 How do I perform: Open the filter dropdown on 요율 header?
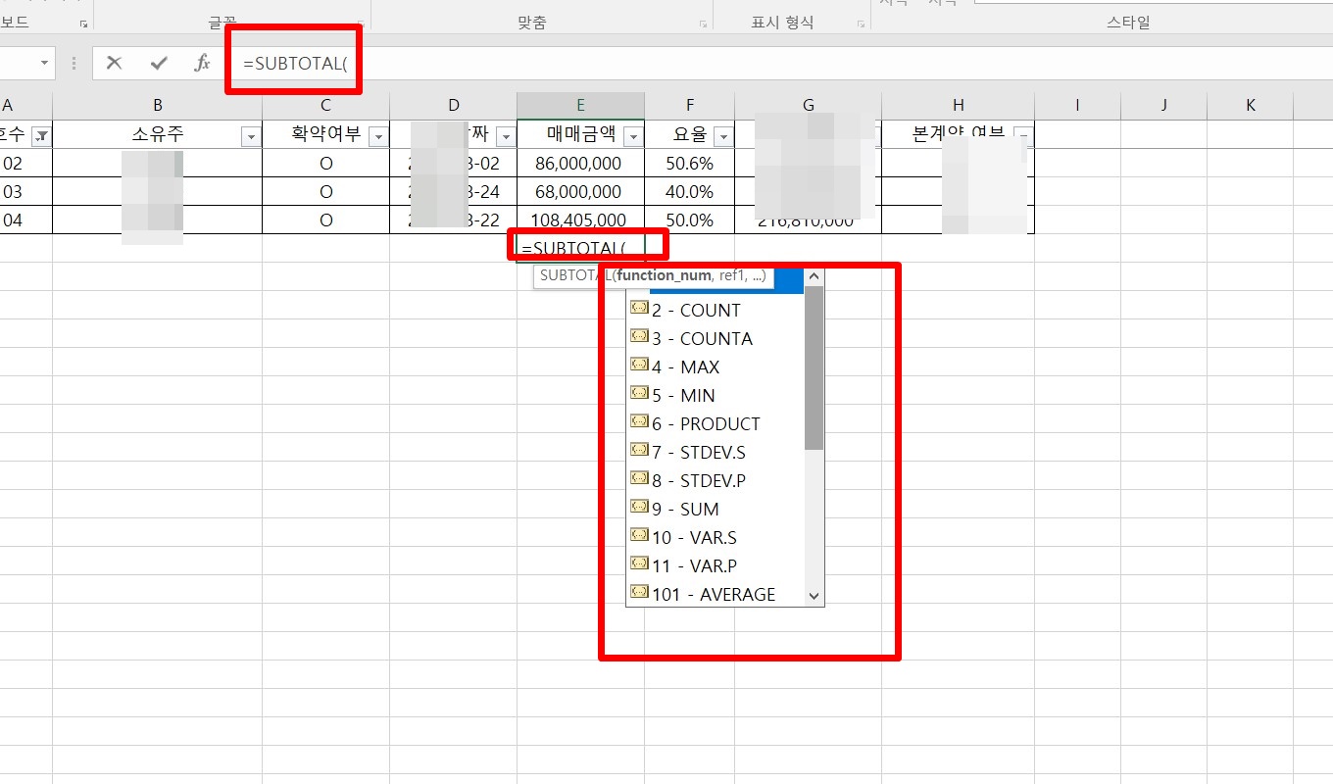(x=723, y=136)
